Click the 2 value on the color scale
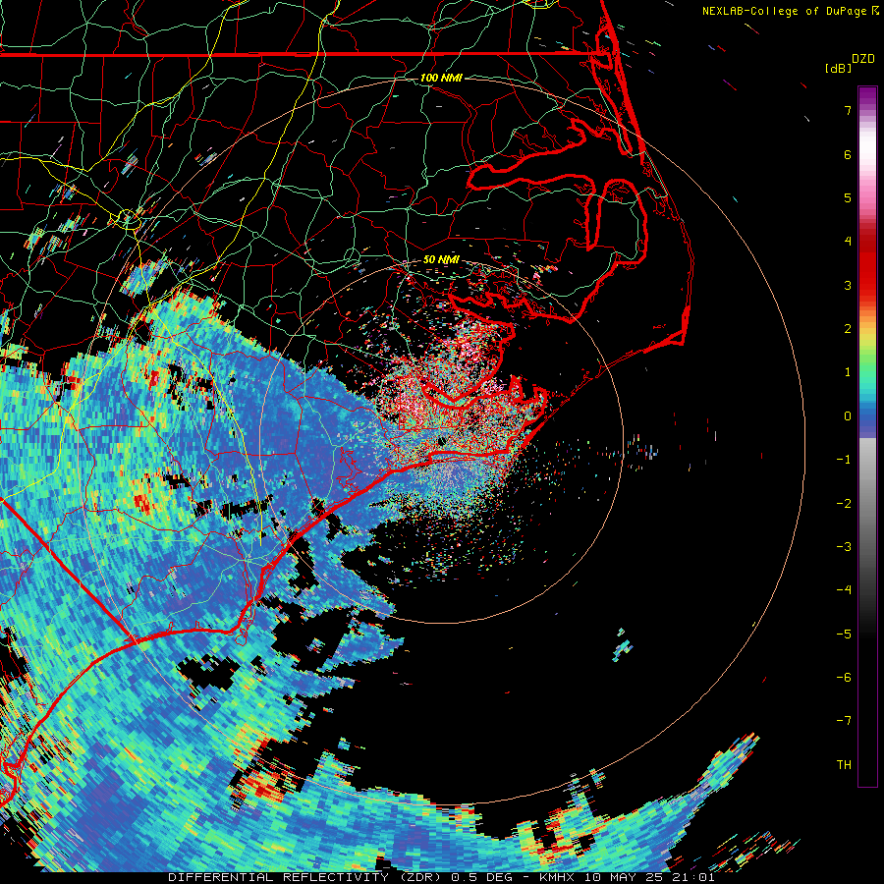Viewport: 884px width, 884px height. coord(848,329)
